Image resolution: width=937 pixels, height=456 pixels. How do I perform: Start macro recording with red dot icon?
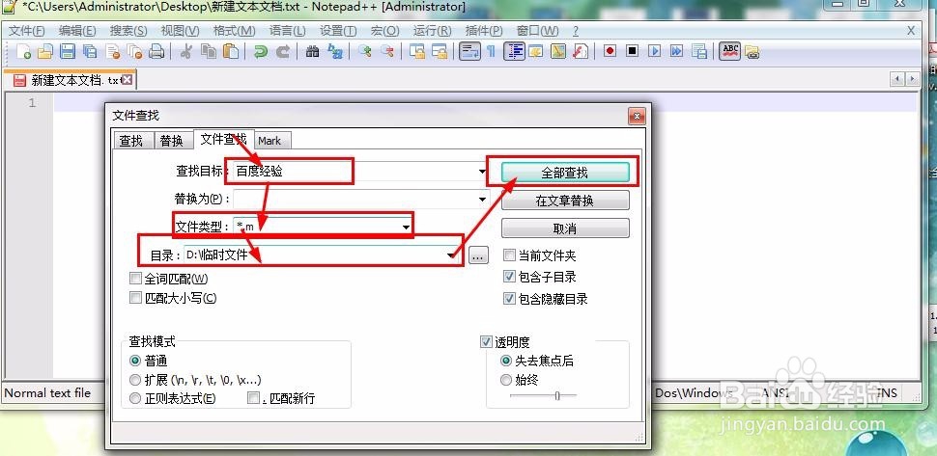[x=610, y=52]
